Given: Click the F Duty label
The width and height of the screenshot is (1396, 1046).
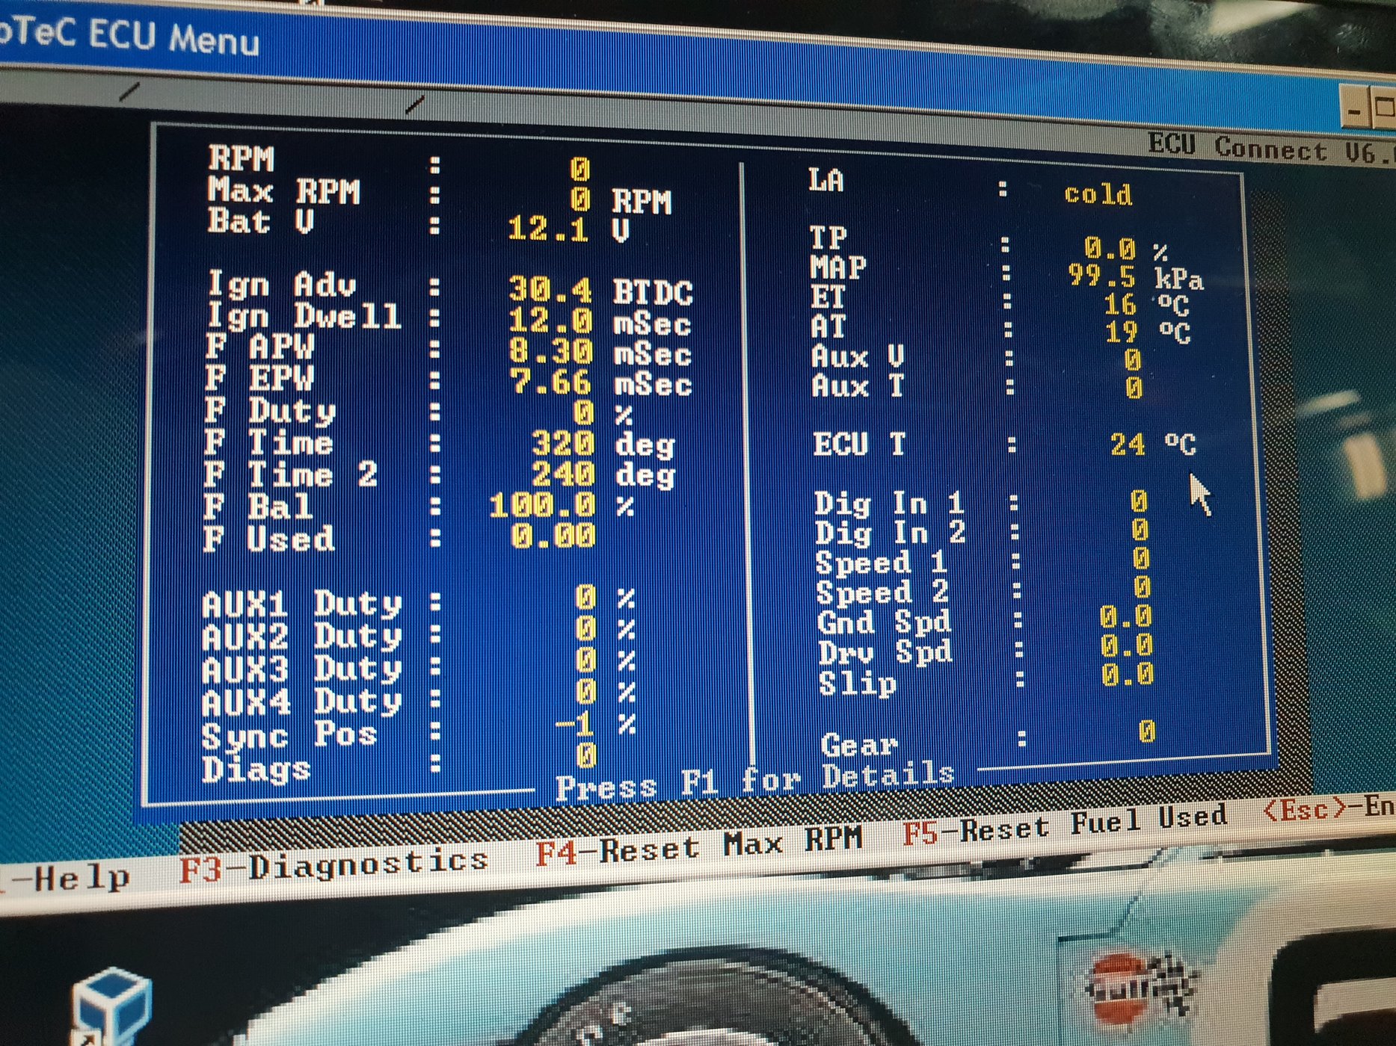Looking at the screenshot, I should pos(270,411).
